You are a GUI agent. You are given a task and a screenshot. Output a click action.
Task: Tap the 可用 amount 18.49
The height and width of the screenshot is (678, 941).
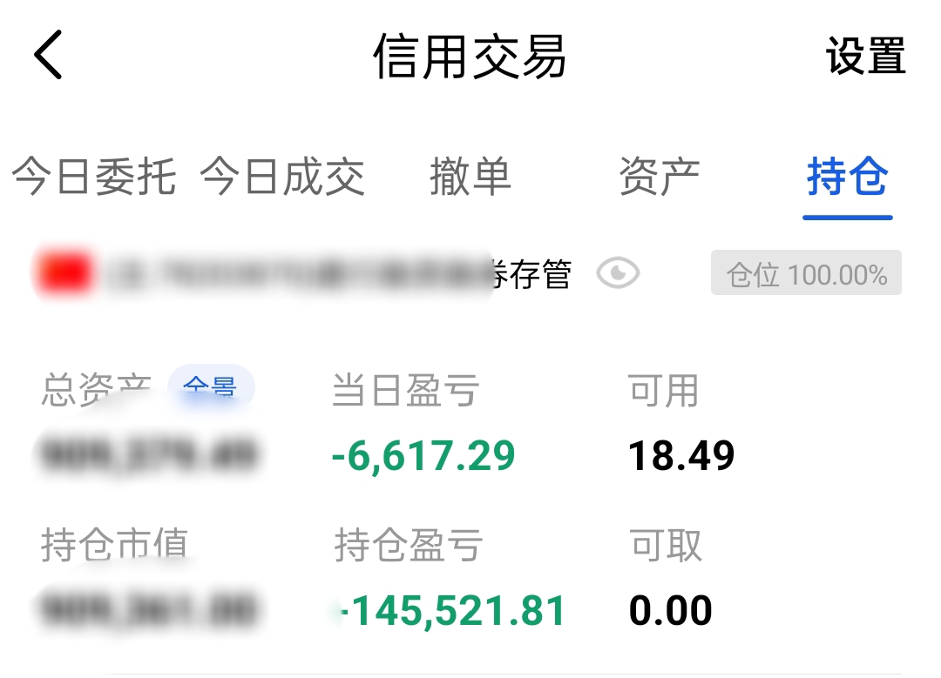[x=681, y=455]
